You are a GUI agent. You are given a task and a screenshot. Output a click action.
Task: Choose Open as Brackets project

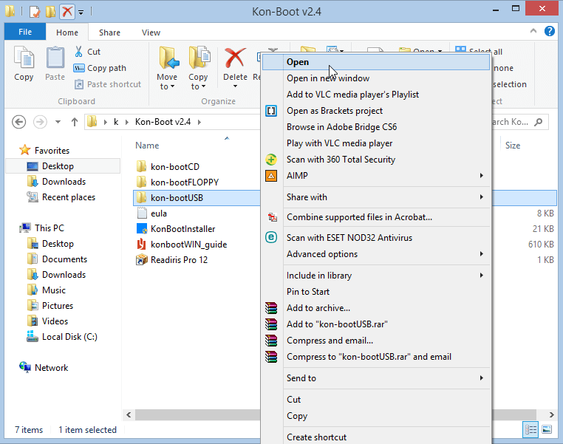376,111
